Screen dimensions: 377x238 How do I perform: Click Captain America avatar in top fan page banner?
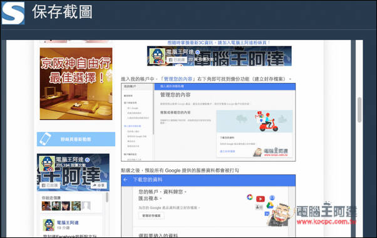point(157,56)
